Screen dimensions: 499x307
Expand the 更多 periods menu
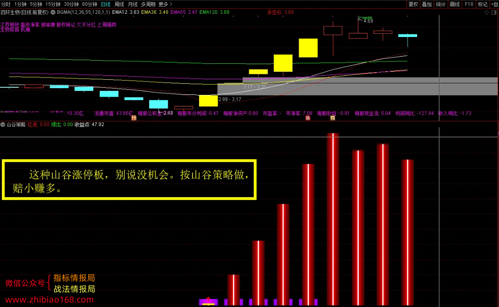point(165,4)
